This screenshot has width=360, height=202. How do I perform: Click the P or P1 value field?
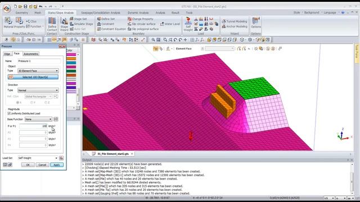pos(33,126)
